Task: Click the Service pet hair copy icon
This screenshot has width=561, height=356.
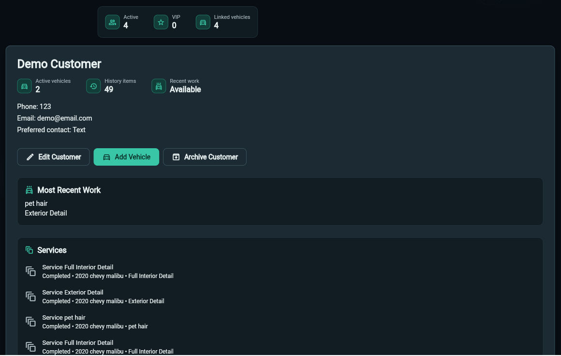Action: (31, 322)
